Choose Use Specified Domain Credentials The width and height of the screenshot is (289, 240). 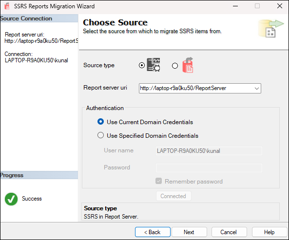[100, 135]
